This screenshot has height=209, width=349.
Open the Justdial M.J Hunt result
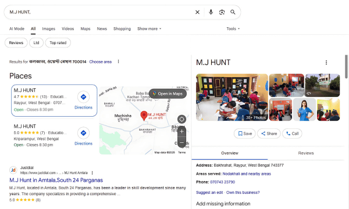(56, 180)
